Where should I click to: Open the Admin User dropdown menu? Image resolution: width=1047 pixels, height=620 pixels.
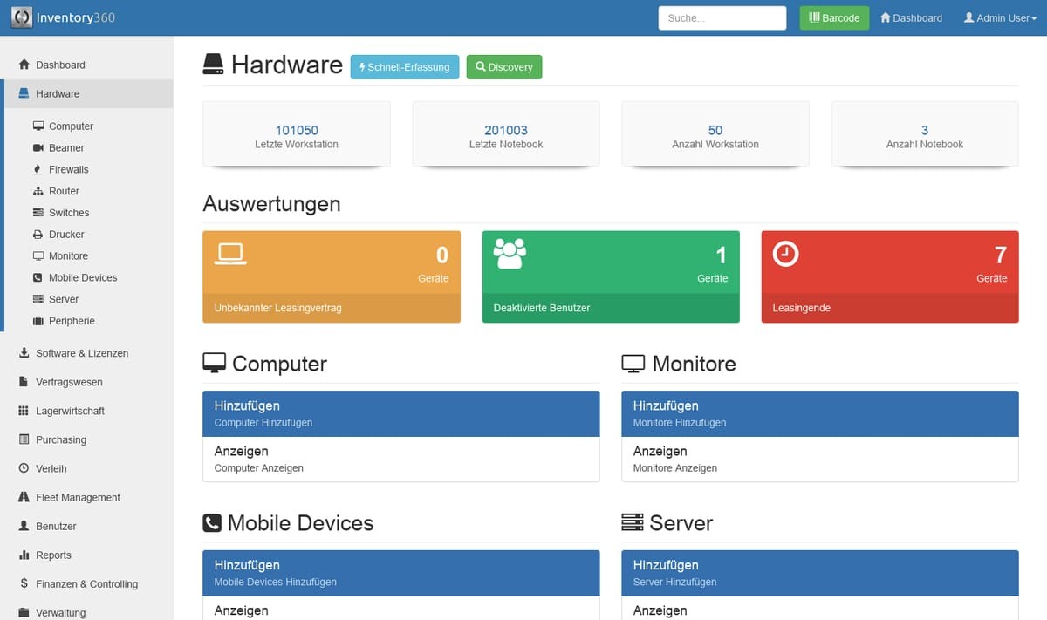coord(1000,18)
